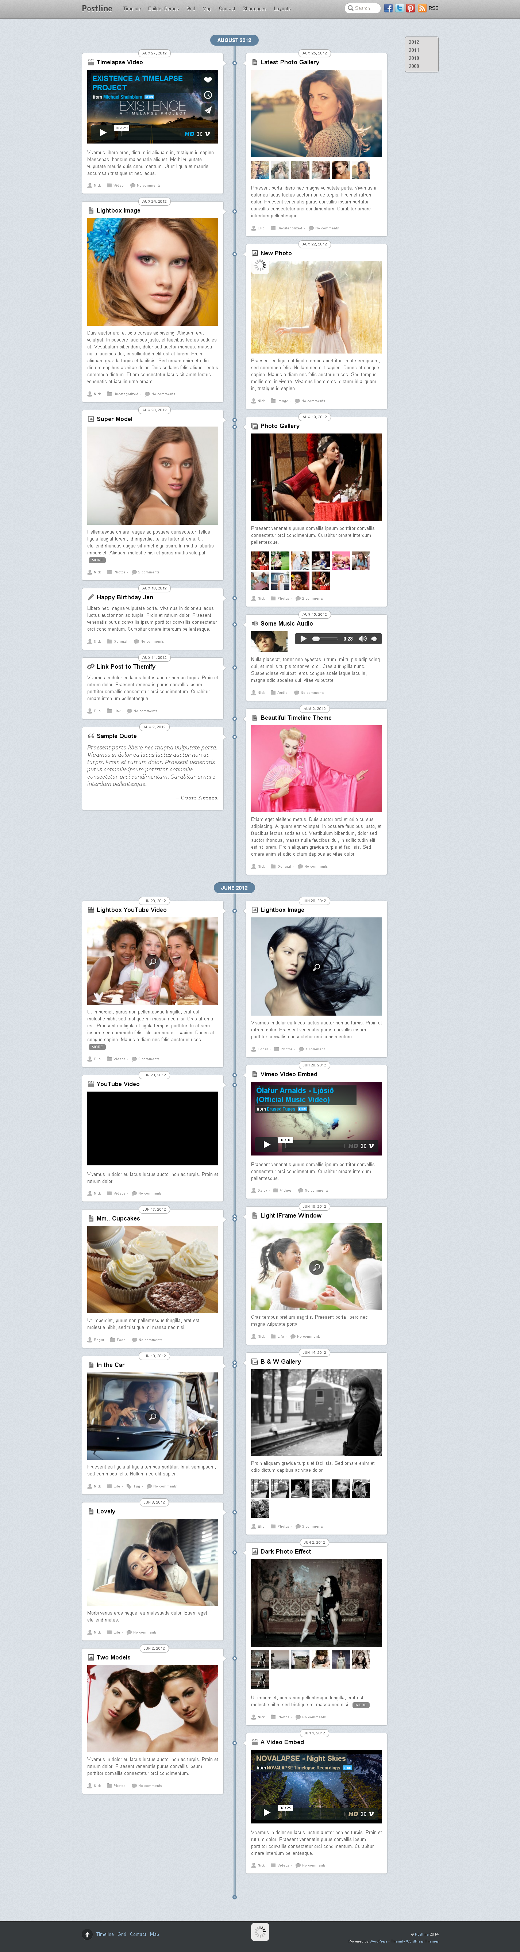This screenshot has width=520, height=1952.
Task: Jump to year 2011 in sidebar
Action: click(414, 50)
